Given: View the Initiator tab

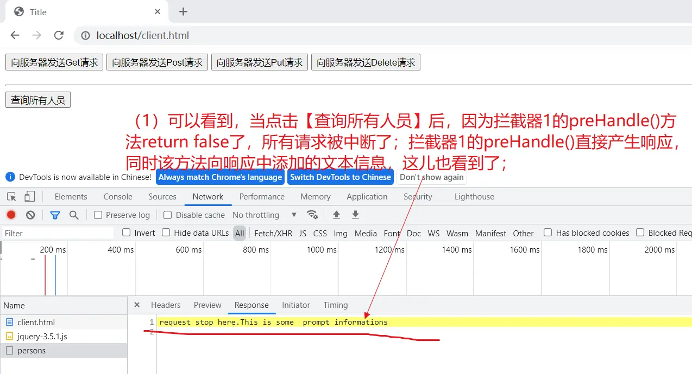Looking at the screenshot, I should [x=296, y=305].
